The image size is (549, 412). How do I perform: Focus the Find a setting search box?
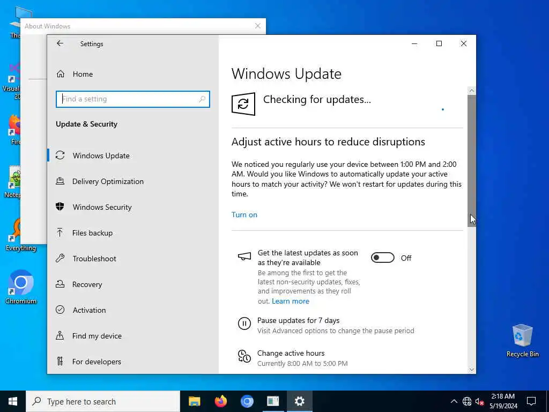click(133, 99)
